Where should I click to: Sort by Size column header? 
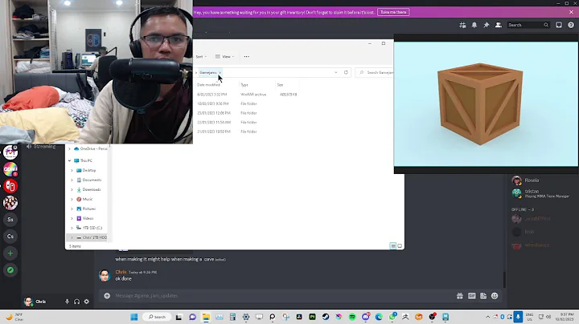coord(281,85)
